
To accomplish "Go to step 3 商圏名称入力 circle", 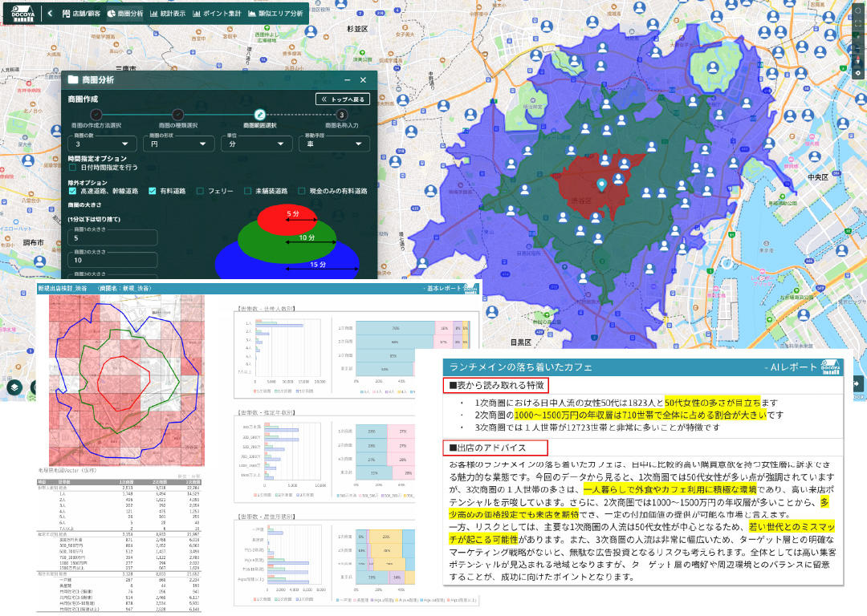I will [342, 115].
